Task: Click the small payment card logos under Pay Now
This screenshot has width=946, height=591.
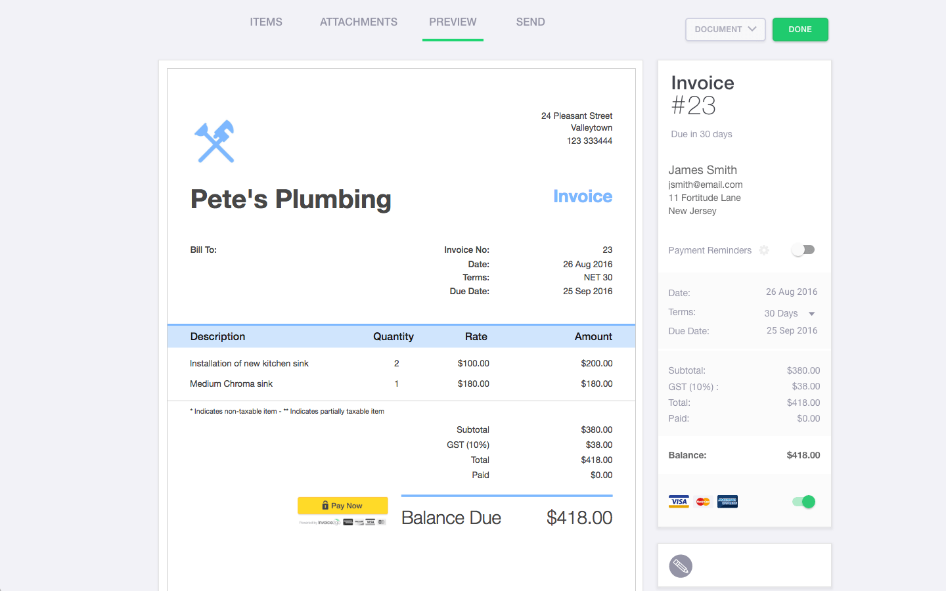Action: (x=364, y=522)
